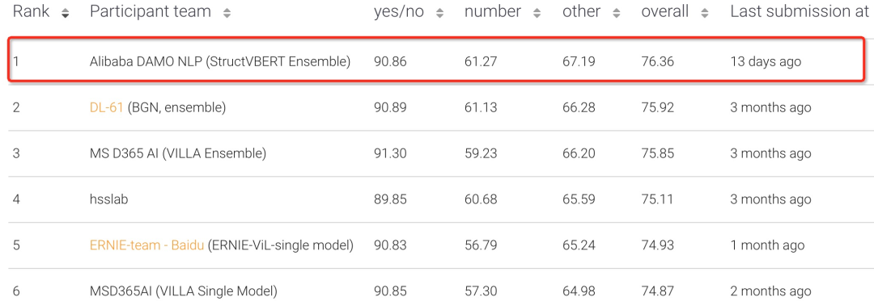Screen dimensions: 874x301
Task: Sort by yes/no score arrows
Action: click(439, 14)
